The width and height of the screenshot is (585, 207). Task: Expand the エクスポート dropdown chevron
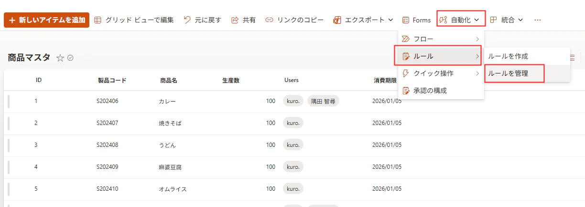click(x=390, y=20)
